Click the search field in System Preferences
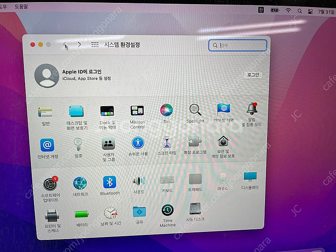Image resolution: width=336 pixels, height=252 pixels. coord(238,45)
